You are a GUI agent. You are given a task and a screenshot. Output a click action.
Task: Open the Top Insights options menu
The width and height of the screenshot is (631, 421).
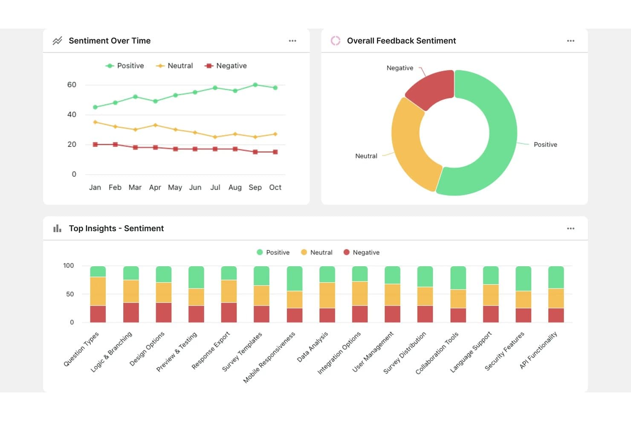click(x=570, y=228)
